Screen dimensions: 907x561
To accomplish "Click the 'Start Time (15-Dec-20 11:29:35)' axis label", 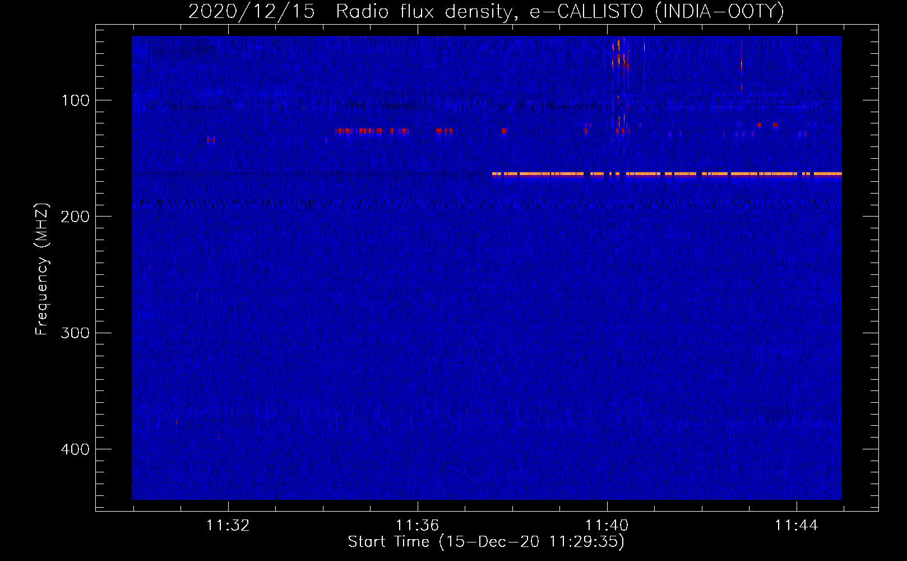I will pos(486,542).
